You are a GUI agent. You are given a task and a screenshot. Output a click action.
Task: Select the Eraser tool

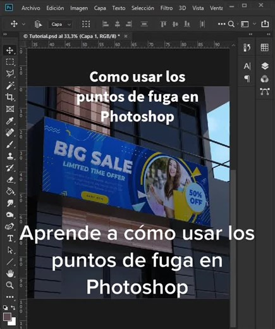(10, 180)
